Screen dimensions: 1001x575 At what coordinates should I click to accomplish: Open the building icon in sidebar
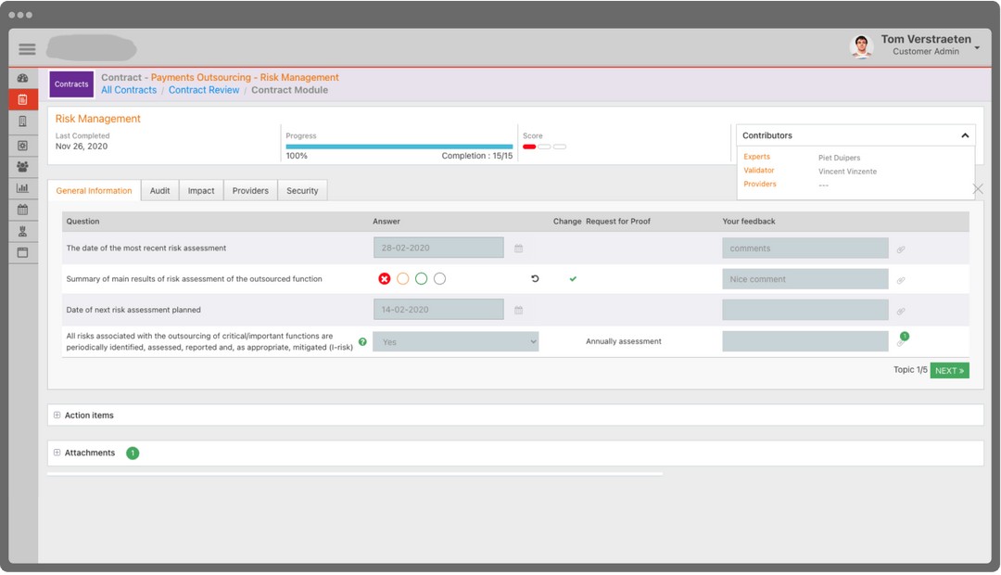tap(23, 121)
